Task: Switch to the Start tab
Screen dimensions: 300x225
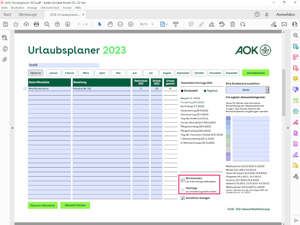Action: (x=7, y=15)
